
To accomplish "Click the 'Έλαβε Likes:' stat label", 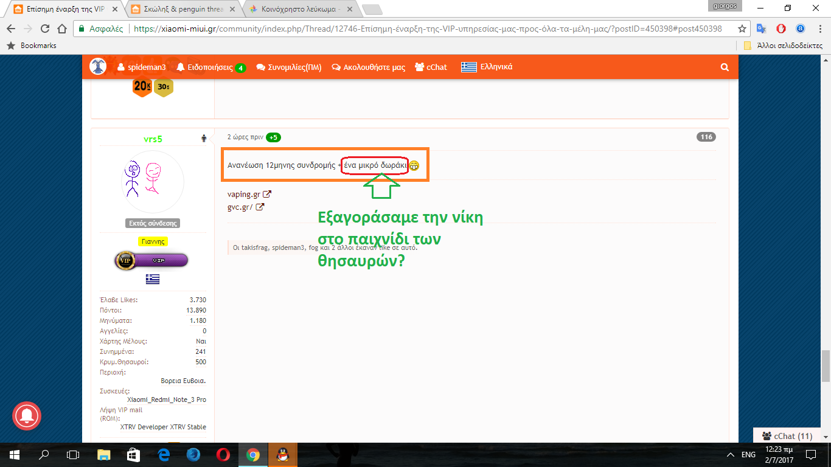I will [x=119, y=300].
